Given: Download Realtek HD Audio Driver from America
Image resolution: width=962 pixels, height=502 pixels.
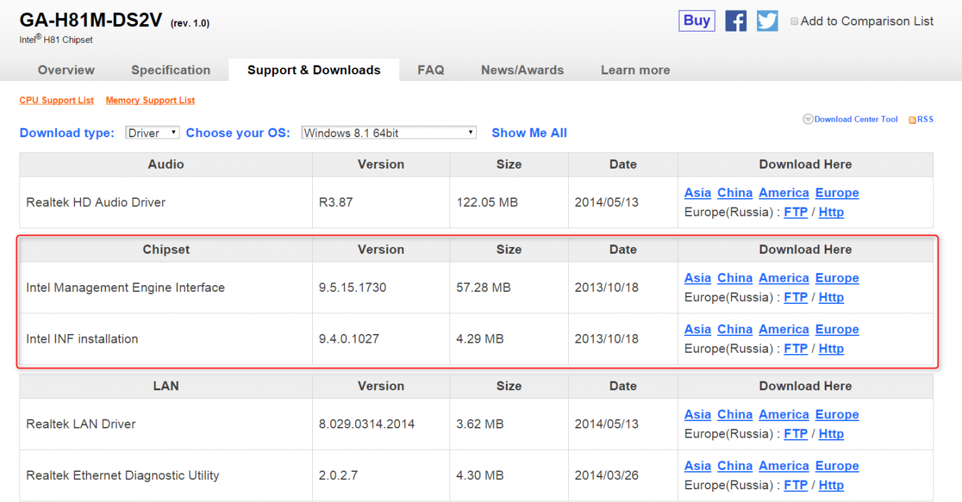Looking at the screenshot, I should click(784, 193).
